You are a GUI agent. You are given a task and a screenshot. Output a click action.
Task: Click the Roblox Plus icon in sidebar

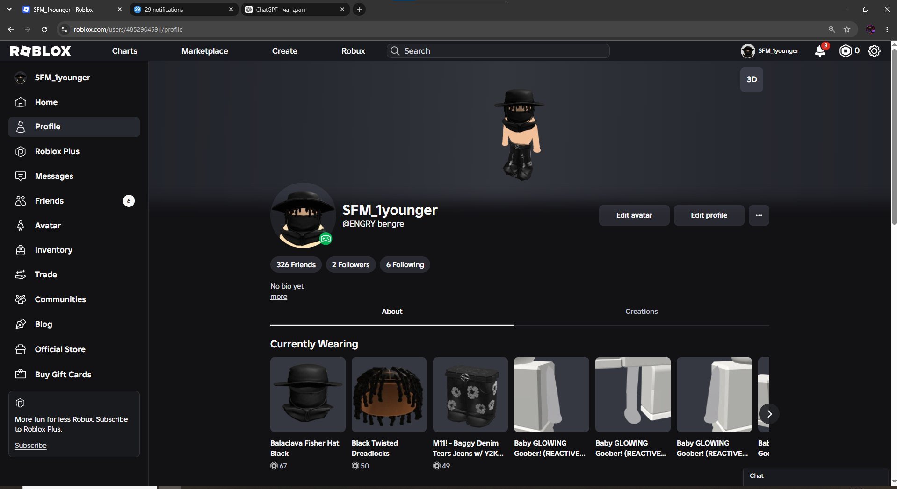[21, 151]
